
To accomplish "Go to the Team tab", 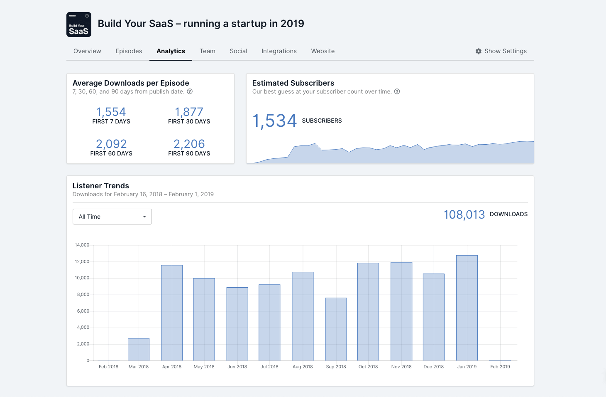I will click(x=207, y=51).
